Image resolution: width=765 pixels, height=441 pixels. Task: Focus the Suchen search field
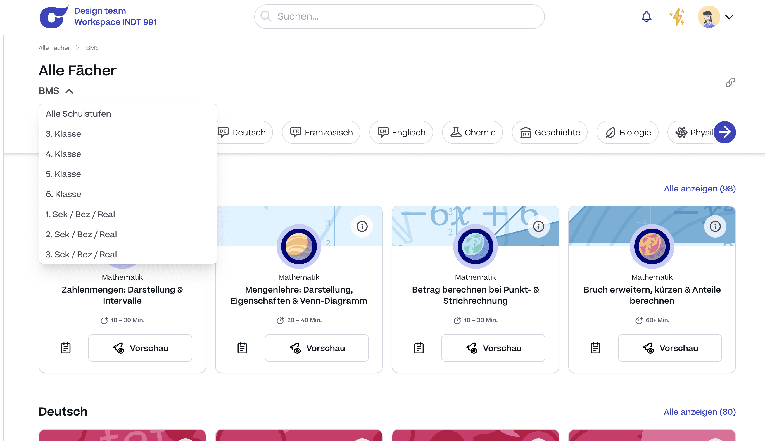coord(399,16)
